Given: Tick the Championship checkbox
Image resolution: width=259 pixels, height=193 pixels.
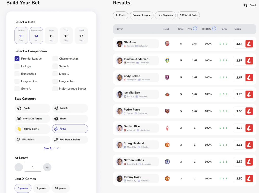Looking at the screenshot, I should tap(55, 59).
